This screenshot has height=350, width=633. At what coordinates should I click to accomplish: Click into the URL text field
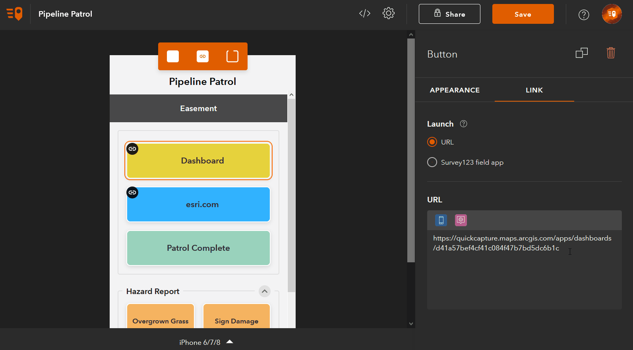[525, 270]
